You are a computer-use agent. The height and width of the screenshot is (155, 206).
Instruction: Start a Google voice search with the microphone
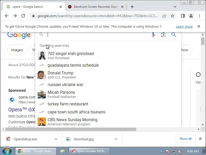coord(153,35)
